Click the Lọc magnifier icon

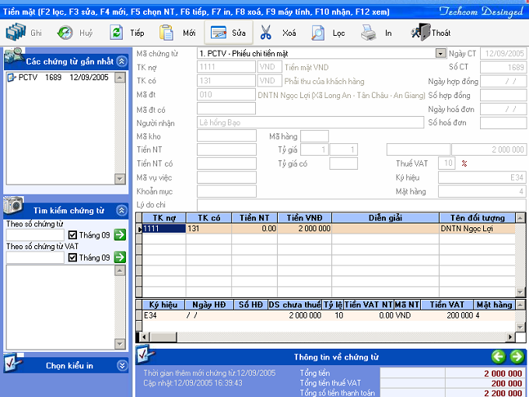pos(317,33)
